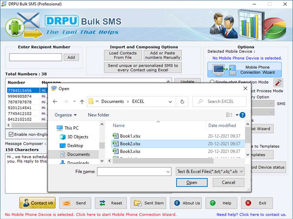This screenshot has height=219, width=293.
Task: Open the File name combo box dropdown
Action: click(168, 172)
